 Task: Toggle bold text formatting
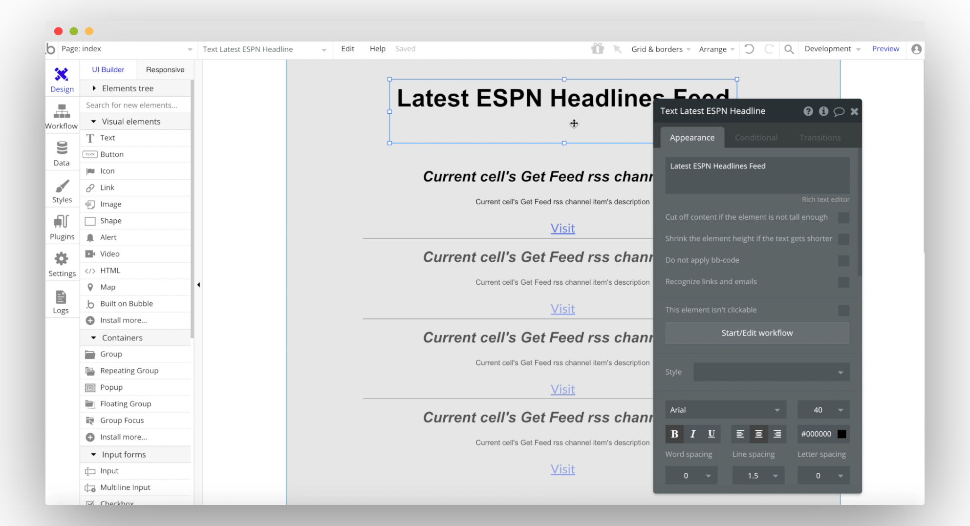(x=674, y=434)
